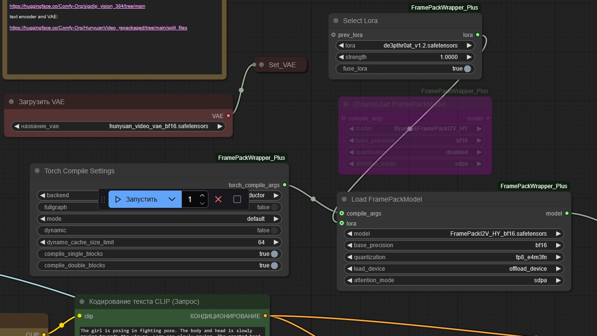Click the compile_args input socket on Load FramePackModel
Viewport: 597px width, 336px height.
coord(342,213)
